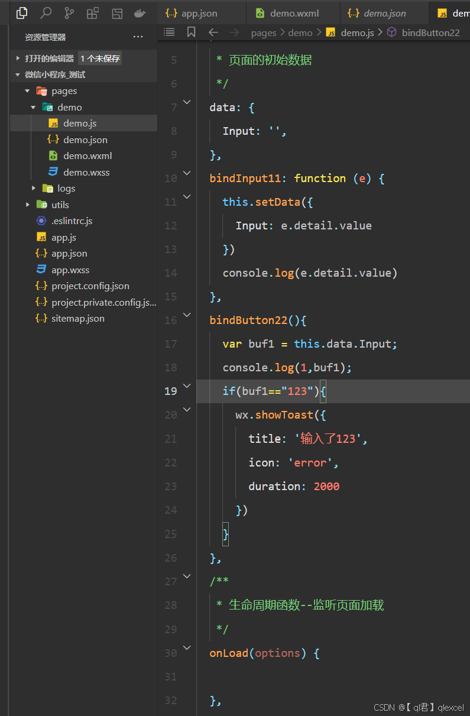Fold the onLoad function at line 30
470x716 pixels.
coord(187,648)
